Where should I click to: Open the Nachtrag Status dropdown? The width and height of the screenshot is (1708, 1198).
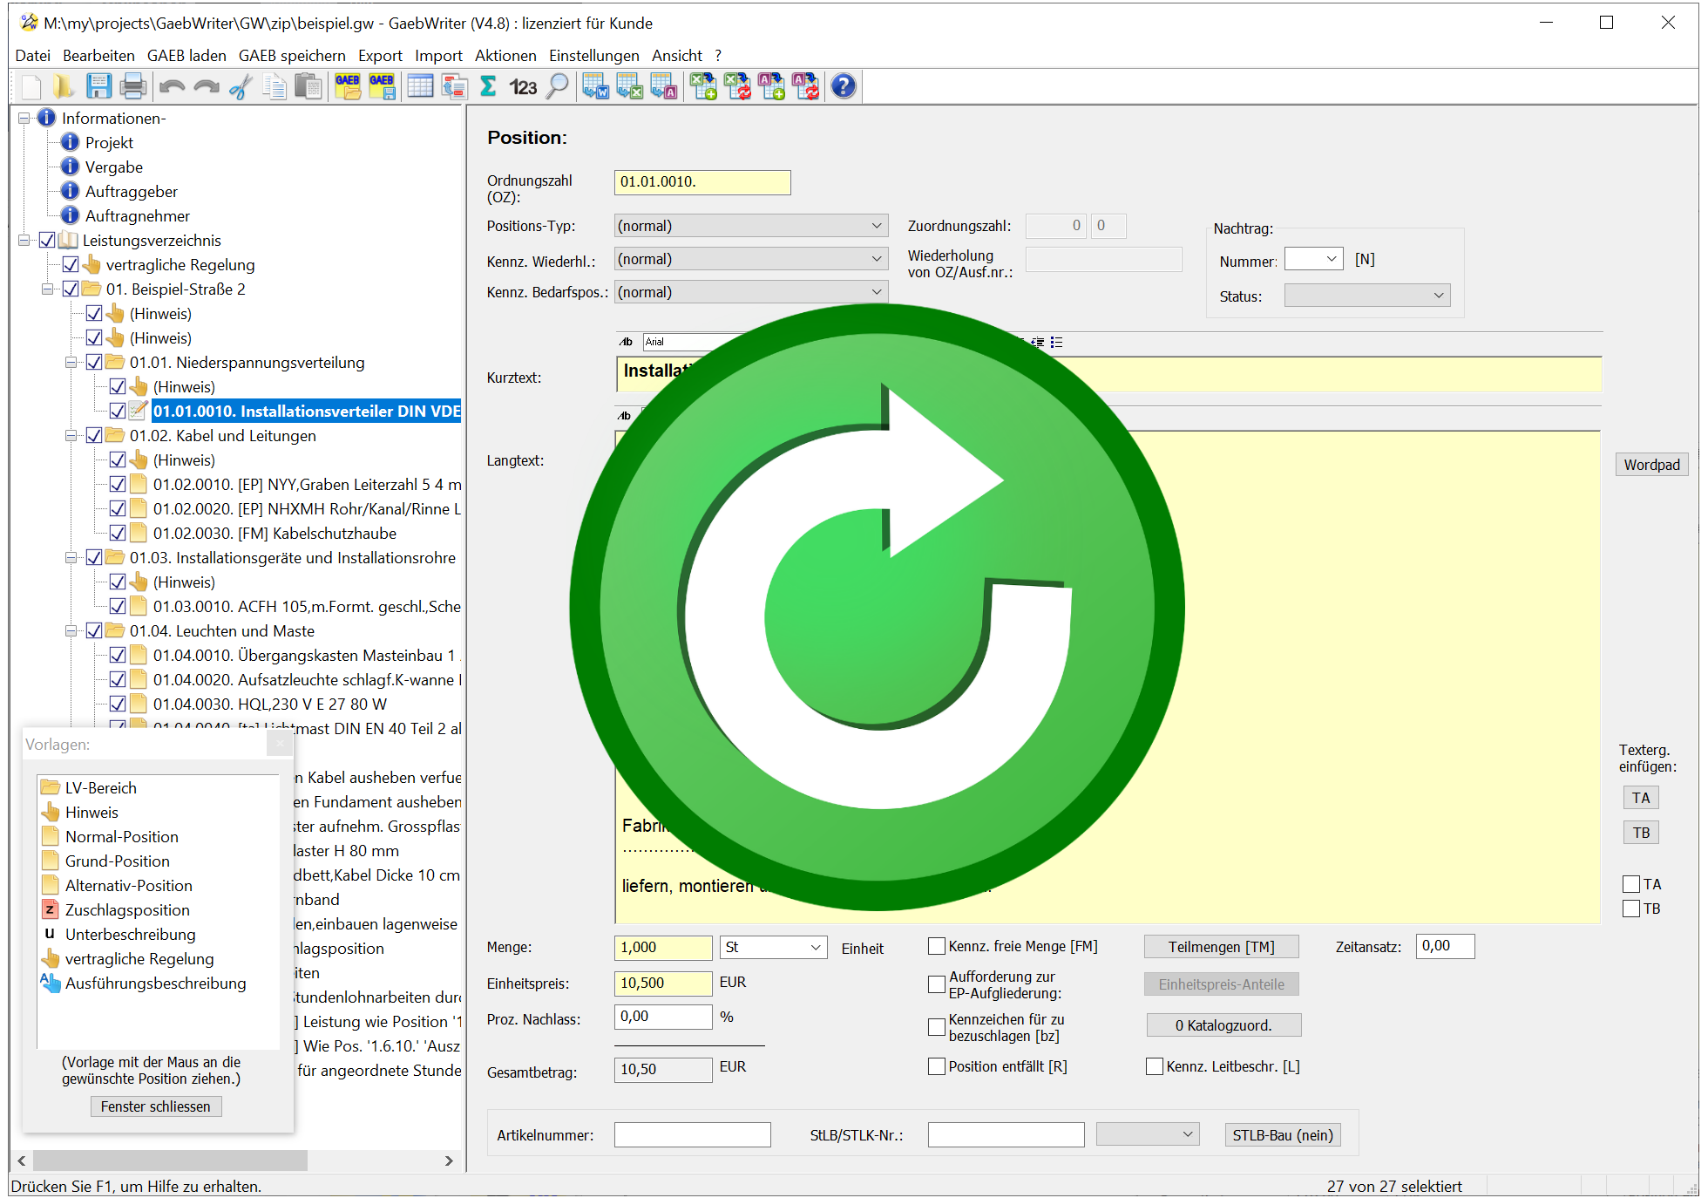(x=1367, y=296)
